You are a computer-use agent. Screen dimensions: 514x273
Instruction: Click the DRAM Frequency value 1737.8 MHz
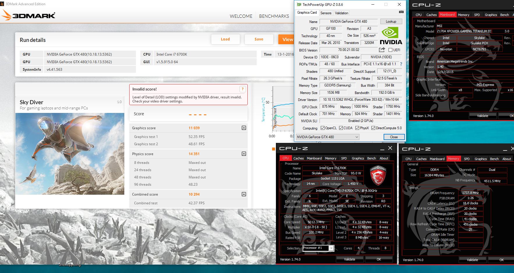470,193
